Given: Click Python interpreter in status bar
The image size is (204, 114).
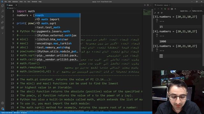Looking at the screenshot, I should pyautogui.click(x=7, y=113).
